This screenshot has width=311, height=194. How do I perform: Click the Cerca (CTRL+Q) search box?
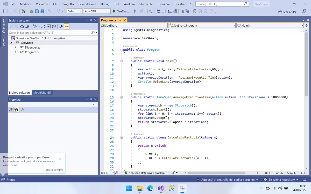point(222,4)
